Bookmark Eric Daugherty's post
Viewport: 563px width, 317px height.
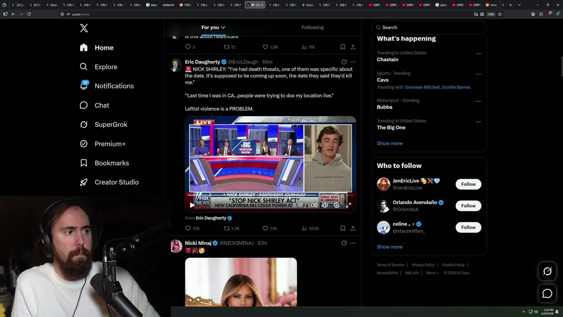point(343,229)
